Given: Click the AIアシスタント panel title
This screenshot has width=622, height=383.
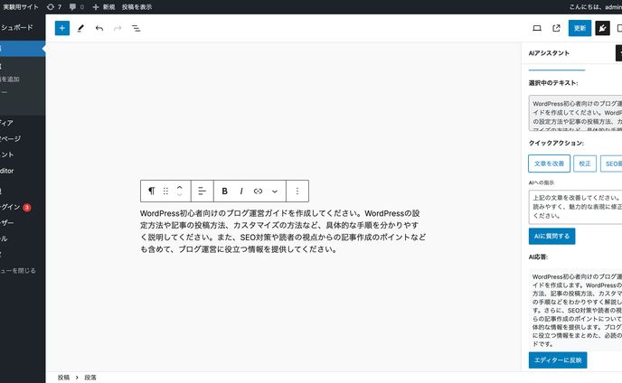Looking at the screenshot, I should (x=549, y=52).
